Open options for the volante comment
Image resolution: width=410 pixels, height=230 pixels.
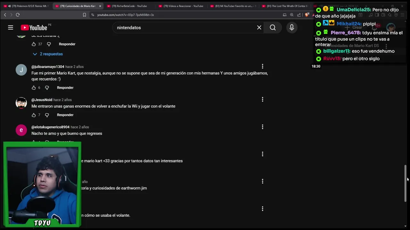(x=262, y=209)
